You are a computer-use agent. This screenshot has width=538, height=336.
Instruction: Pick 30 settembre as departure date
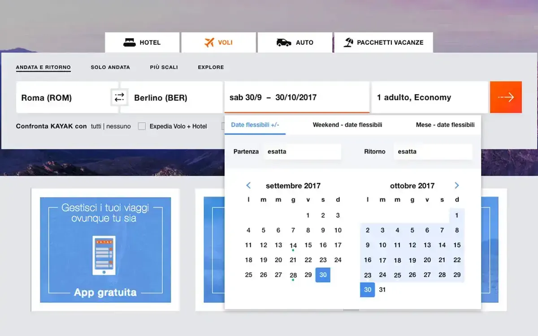pyautogui.click(x=323, y=275)
